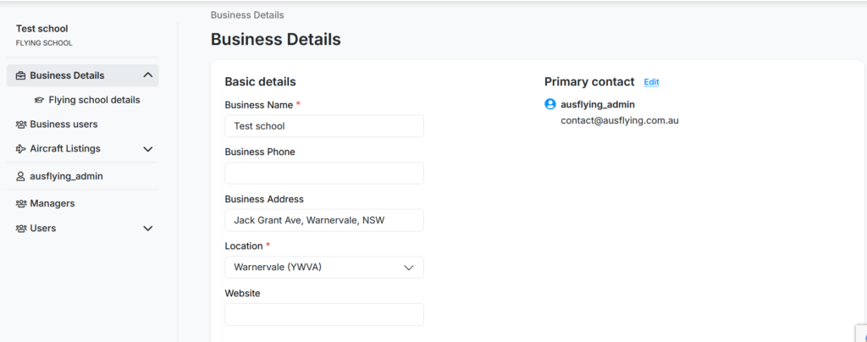Open the Location dropdown showing Warnervale

(323, 268)
